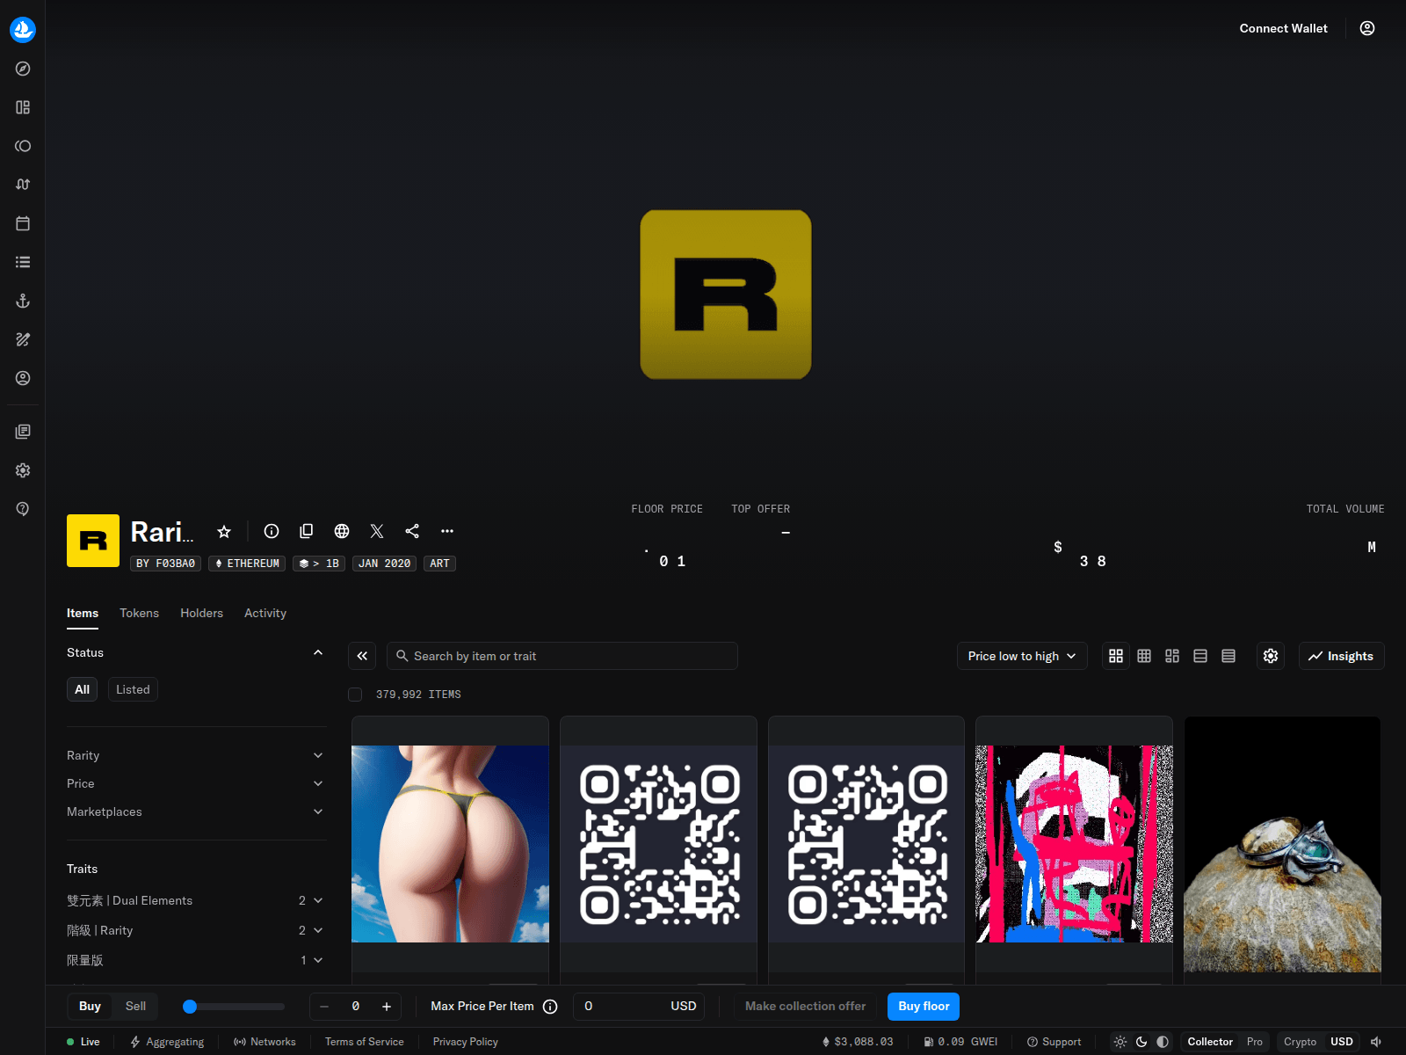Open Privacy Policy link
Viewport: 1406px width, 1055px height.
466,1042
